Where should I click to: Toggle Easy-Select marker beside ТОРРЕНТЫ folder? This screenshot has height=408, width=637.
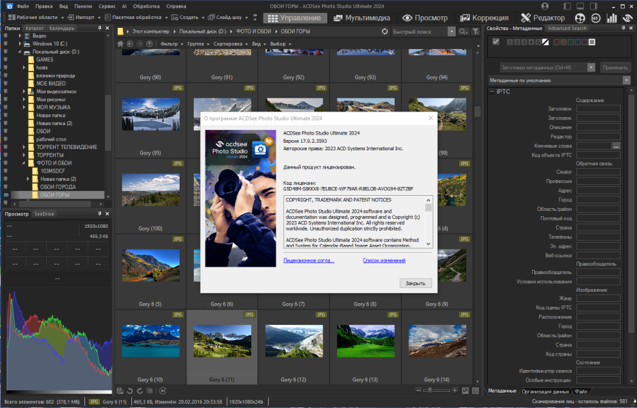pos(5,155)
